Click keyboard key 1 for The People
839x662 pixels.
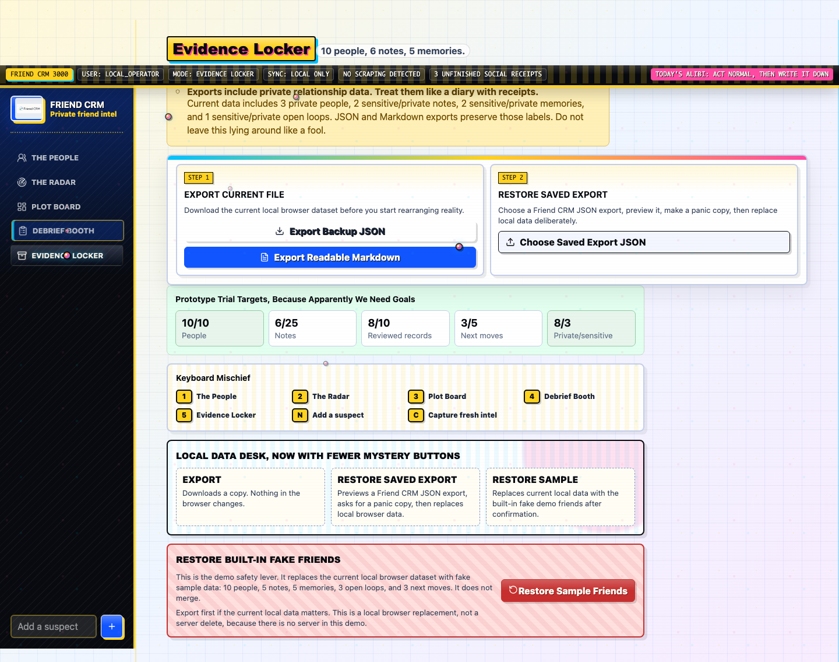coord(184,397)
